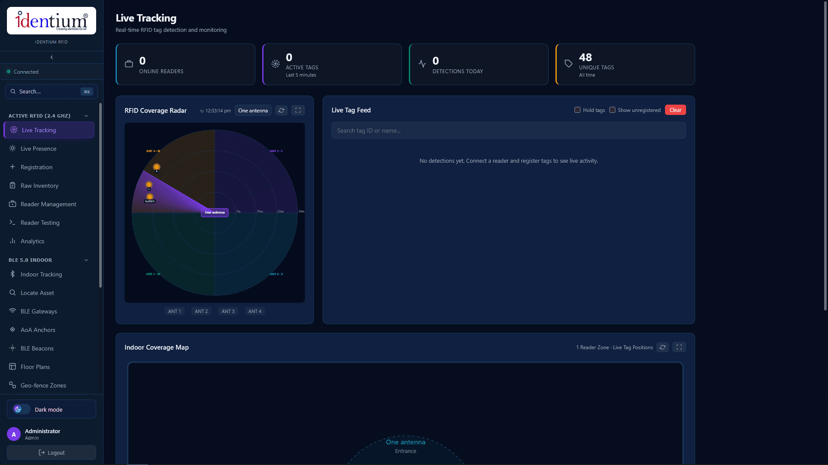The height and width of the screenshot is (465, 828).
Task: Click the ANT 4 - N radar label
Action: click(153, 151)
